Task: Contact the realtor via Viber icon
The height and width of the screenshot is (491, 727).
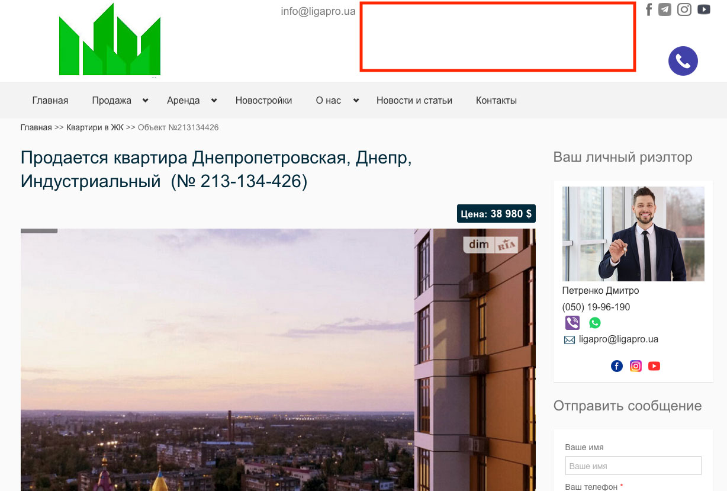Action: pyautogui.click(x=572, y=323)
